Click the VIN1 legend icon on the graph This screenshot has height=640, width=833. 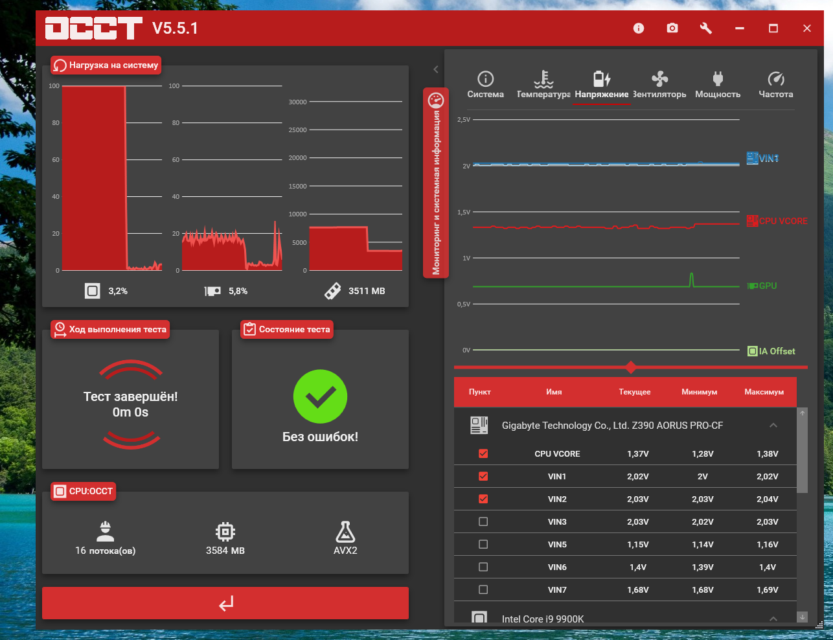pyautogui.click(x=752, y=158)
